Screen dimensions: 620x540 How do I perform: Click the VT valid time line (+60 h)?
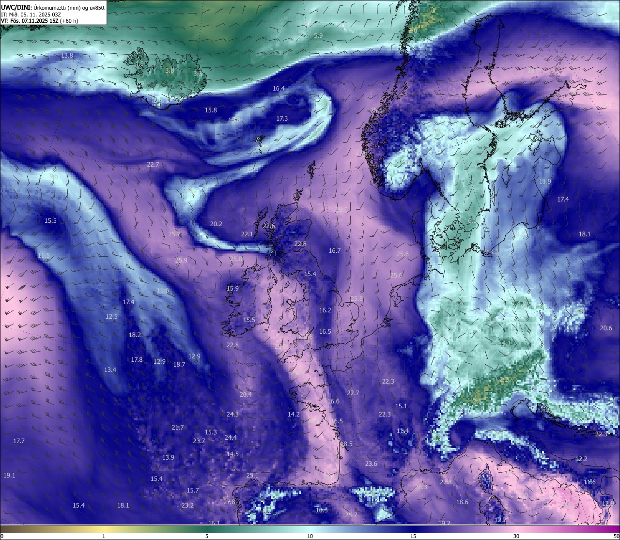pyautogui.click(x=39, y=21)
